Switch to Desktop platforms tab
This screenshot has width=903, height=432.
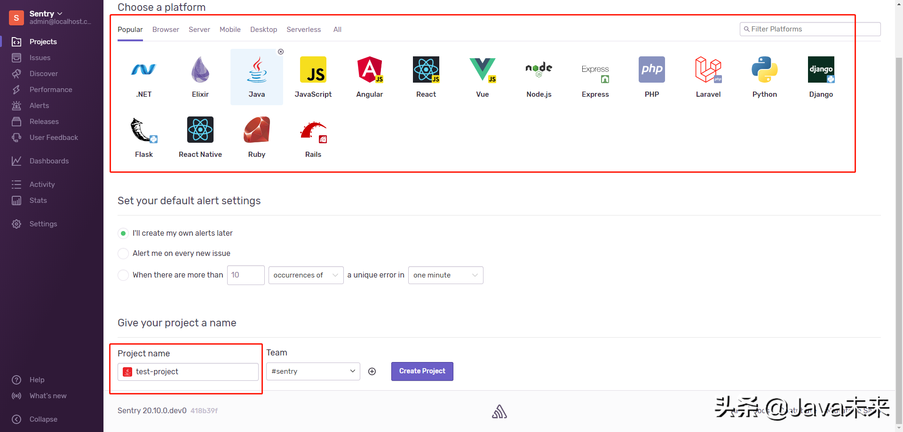tap(263, 30)
